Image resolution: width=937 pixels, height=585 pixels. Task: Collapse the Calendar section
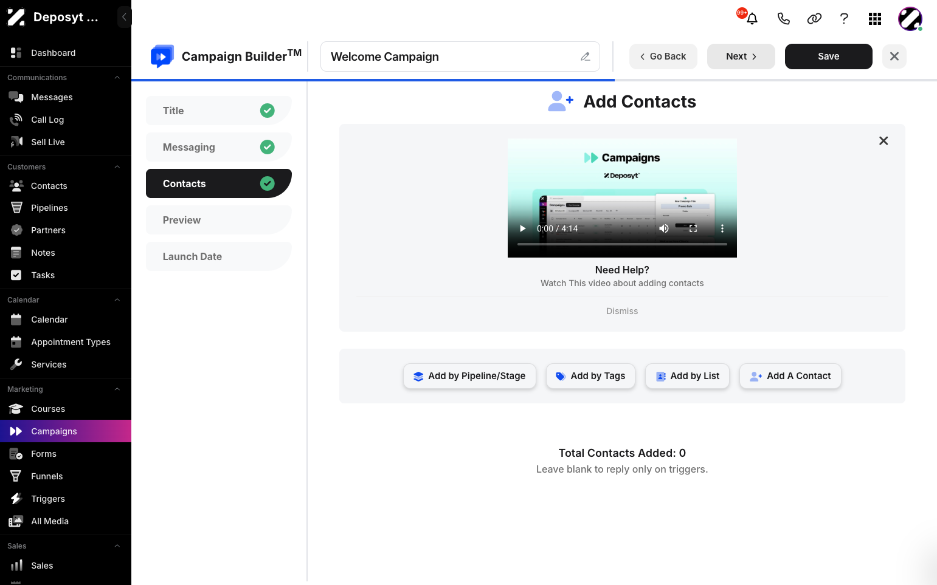coord(117,300)
